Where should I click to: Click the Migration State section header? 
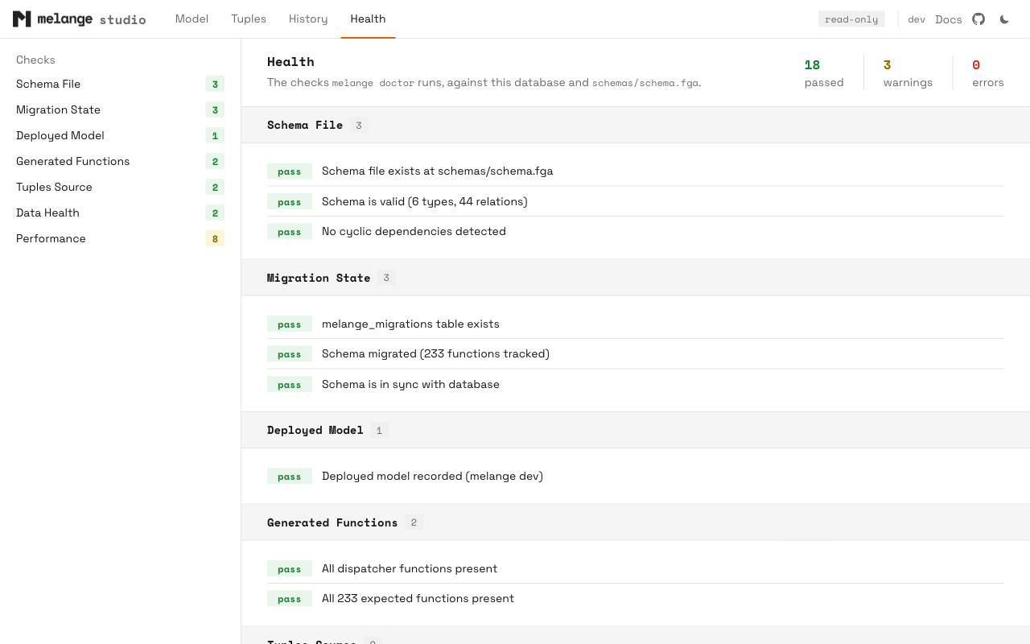point(636,278)
